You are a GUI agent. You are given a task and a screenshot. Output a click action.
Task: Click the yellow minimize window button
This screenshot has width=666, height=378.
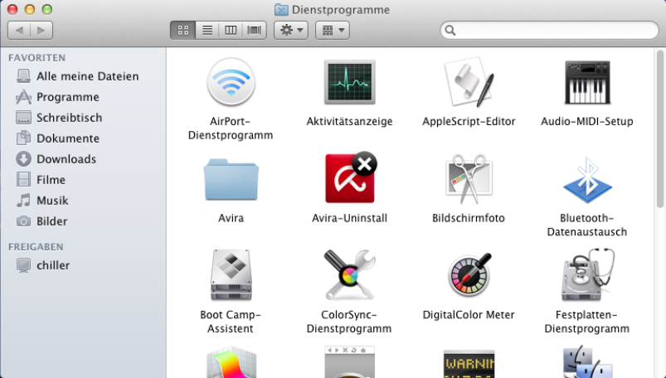[x=30, y=9]
